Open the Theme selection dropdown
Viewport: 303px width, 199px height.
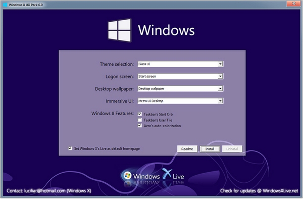180,64
